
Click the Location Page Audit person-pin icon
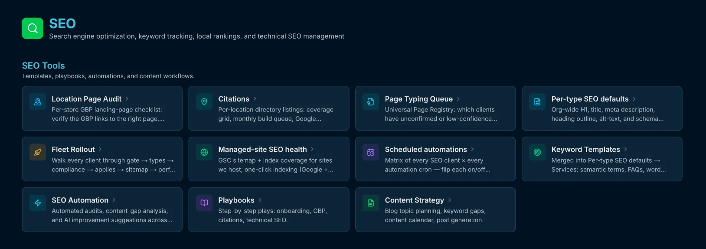(x=38, y=102)
